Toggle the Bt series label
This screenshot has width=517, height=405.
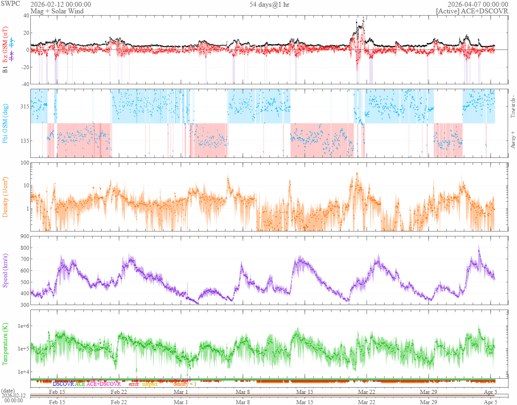(5, 69)
